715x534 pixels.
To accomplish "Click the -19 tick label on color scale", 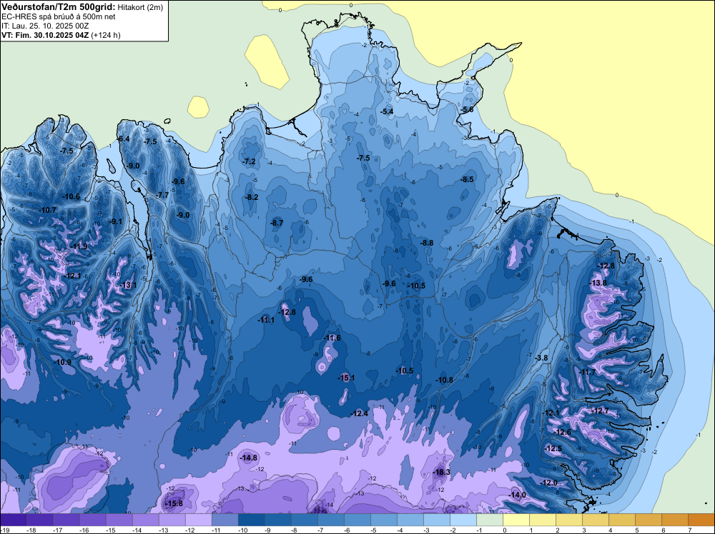I will [x=6, y=530].
